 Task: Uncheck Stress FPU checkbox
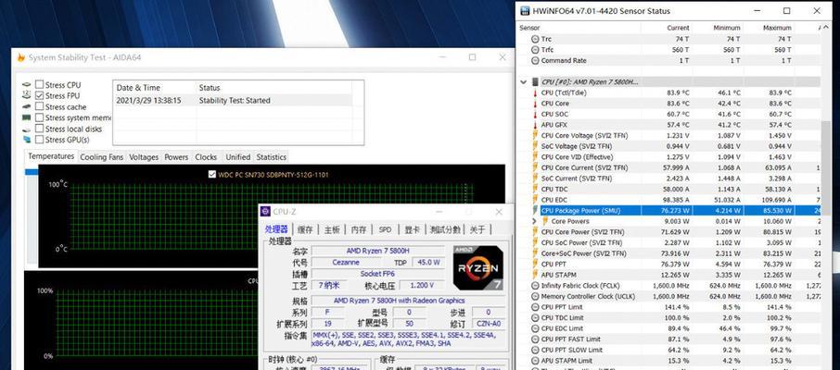39,95
